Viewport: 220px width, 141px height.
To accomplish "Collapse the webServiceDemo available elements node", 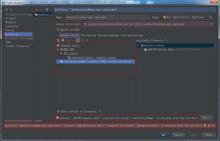I will (x=138, y=45).
